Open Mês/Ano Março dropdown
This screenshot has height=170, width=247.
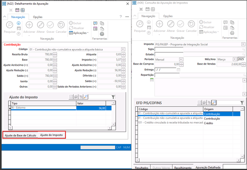235,59
